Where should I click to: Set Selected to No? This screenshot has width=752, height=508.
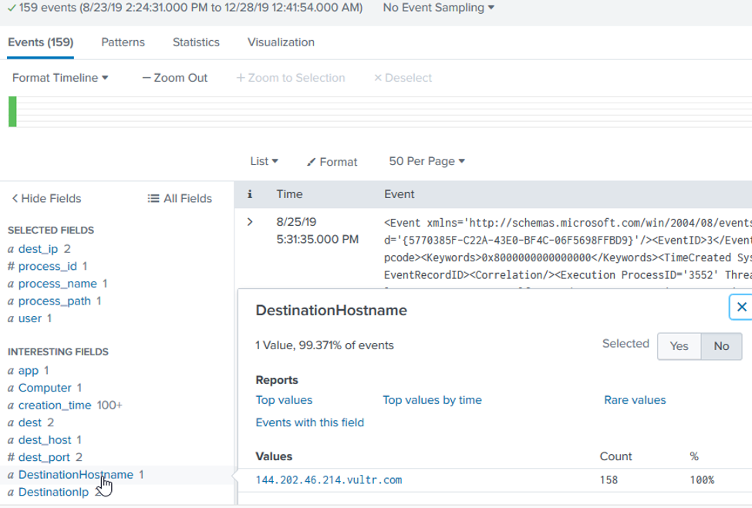tap(721, 346)
